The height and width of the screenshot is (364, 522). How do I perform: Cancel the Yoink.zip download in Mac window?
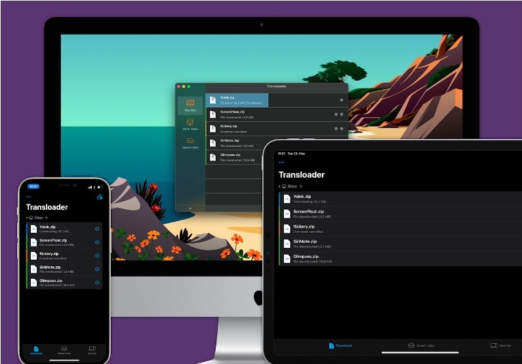(x=342, y=100)
